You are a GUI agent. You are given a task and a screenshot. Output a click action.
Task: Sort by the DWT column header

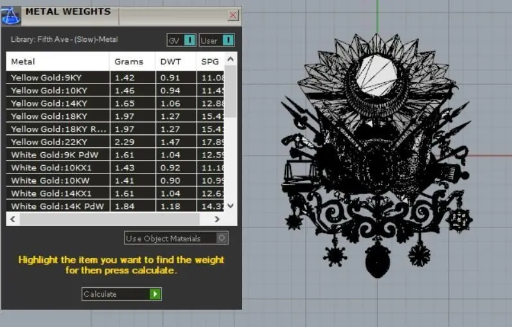(175, 62)
